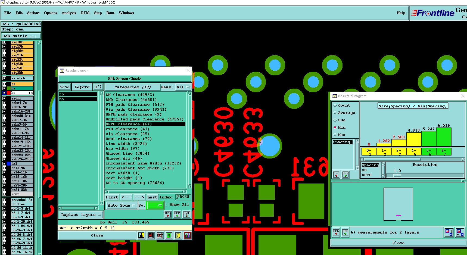Click the categories list vertical scrollbar
Viewport: 467px width, 255px height.
(x=190, y=140)
